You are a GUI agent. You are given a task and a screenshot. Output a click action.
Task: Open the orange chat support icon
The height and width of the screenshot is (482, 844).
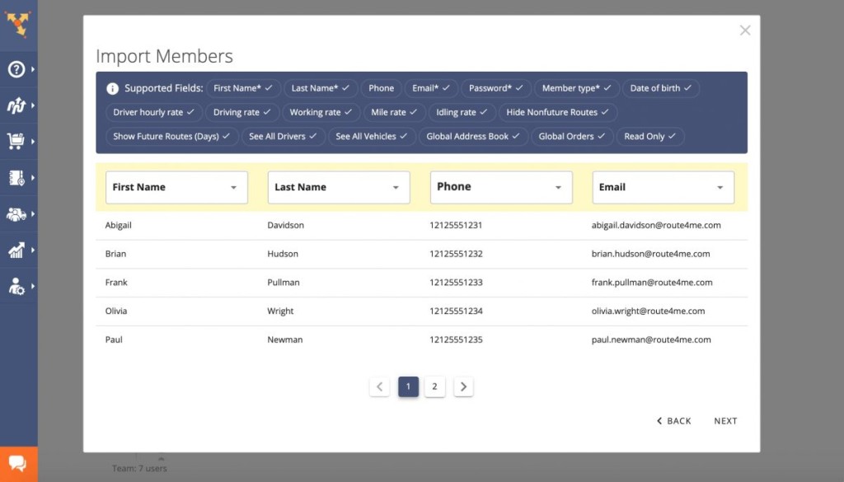[18, 464]
